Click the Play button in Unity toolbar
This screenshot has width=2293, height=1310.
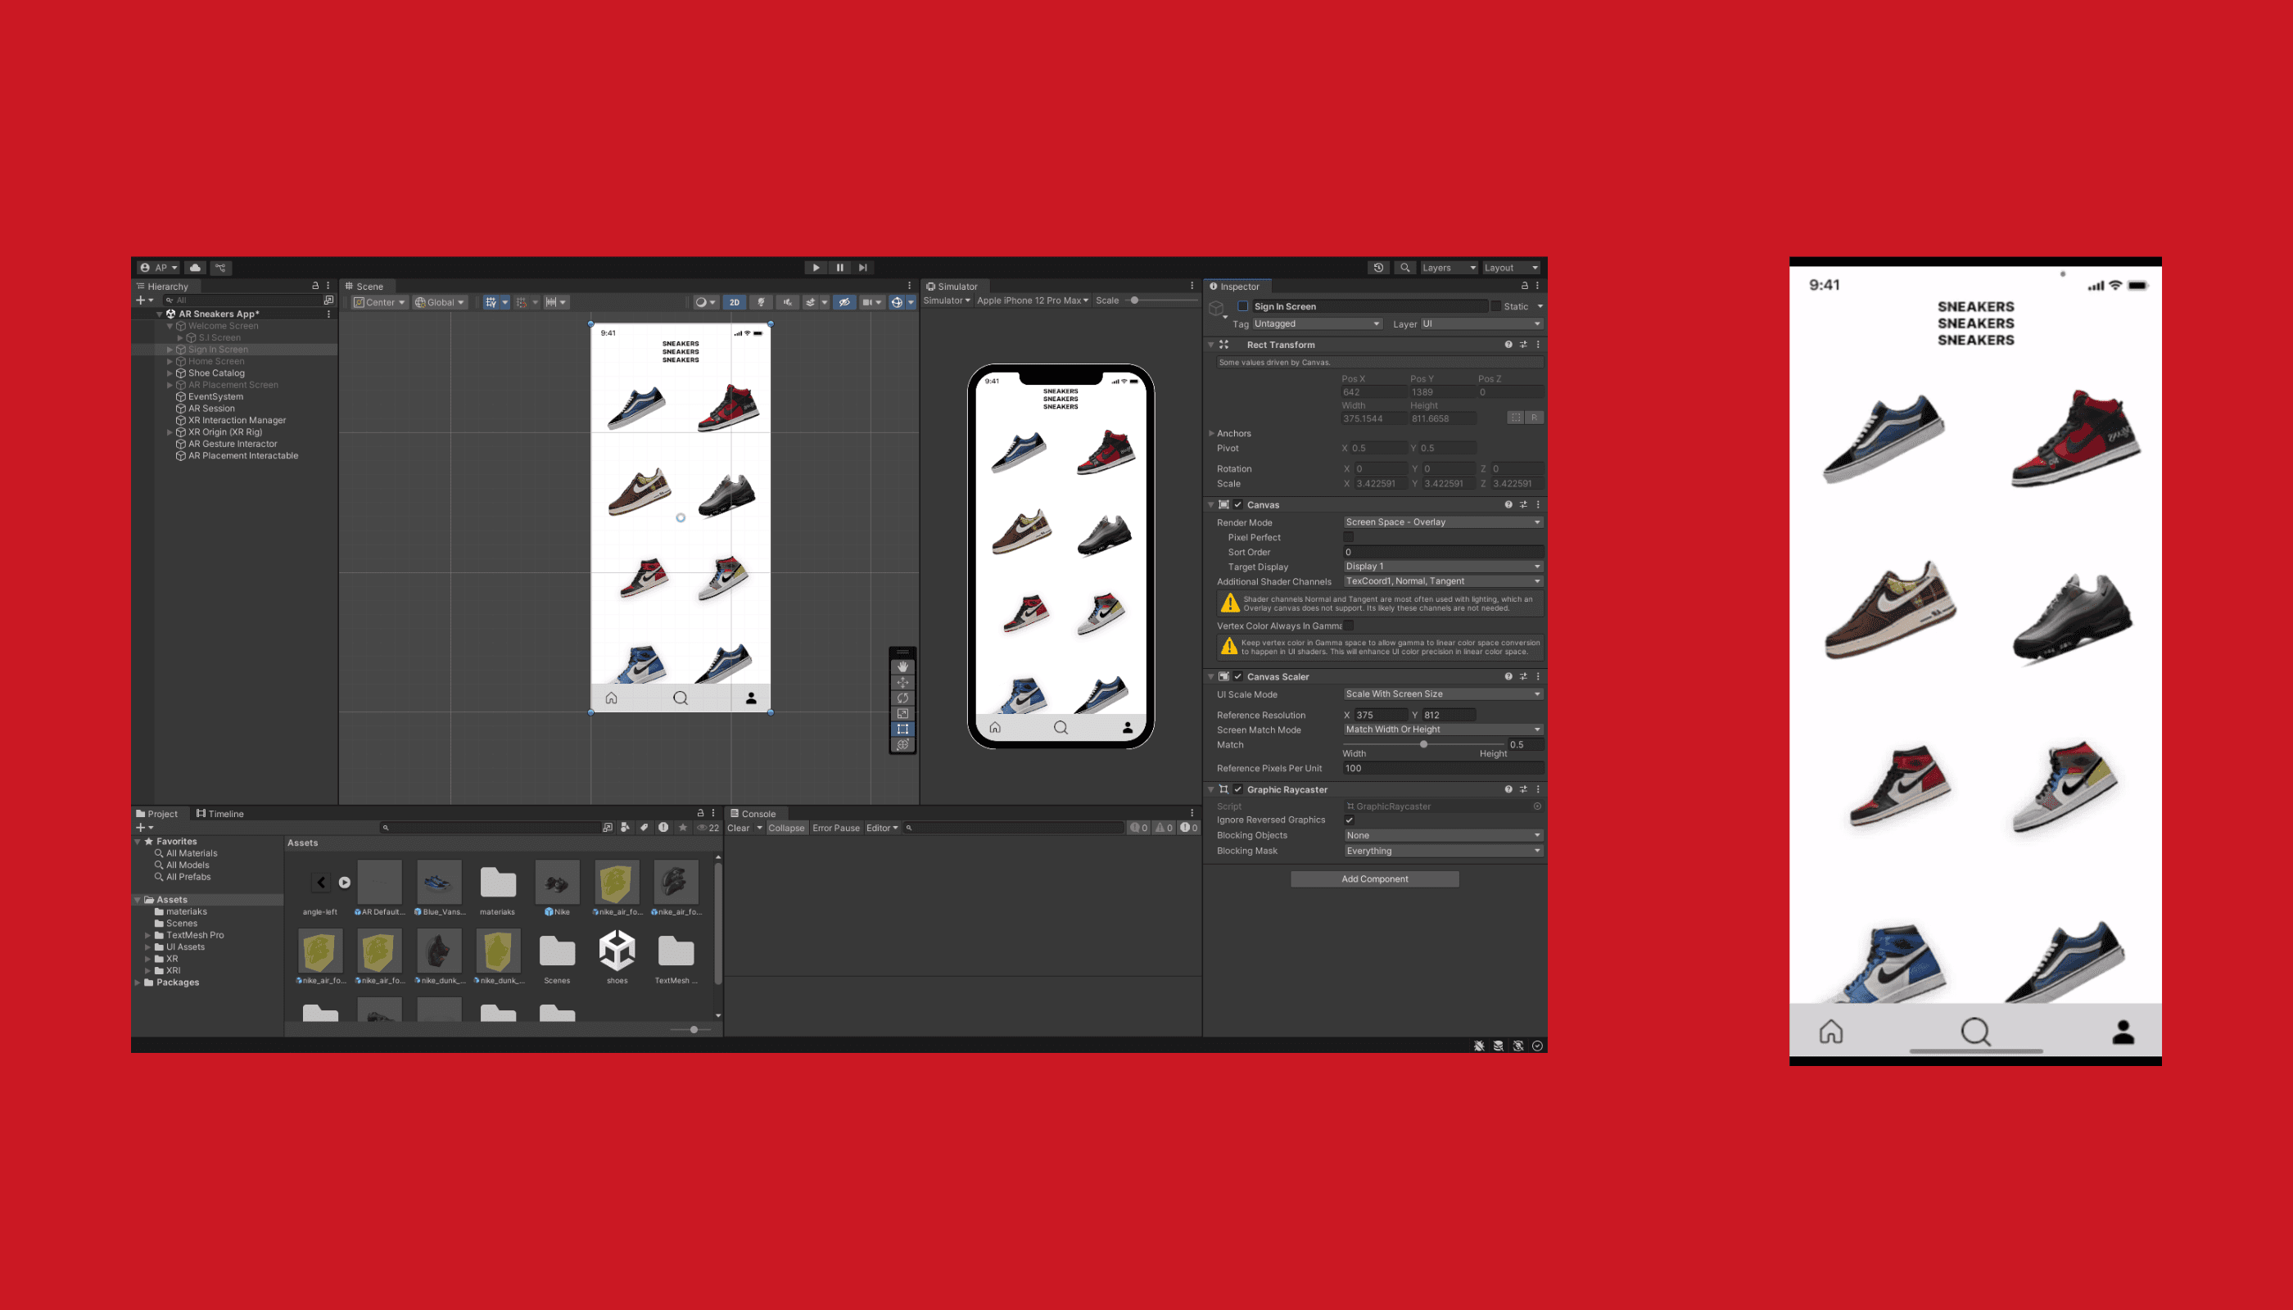816,267
